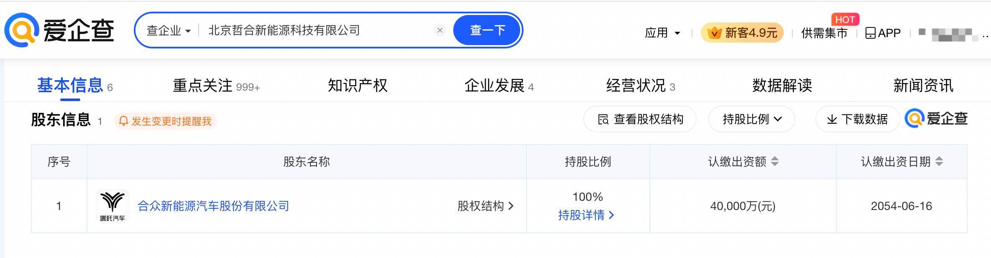
Task: Clear the search box text
Action: click(x=439, y=30)
